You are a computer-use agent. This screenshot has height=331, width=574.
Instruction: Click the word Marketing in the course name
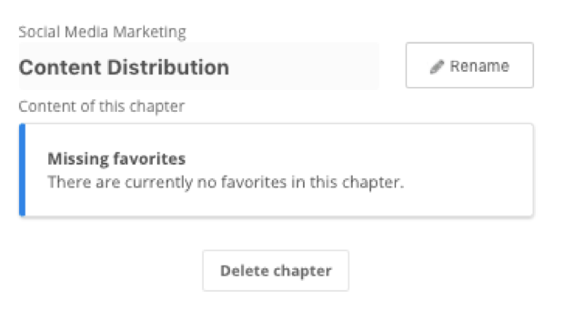[149, 32]
